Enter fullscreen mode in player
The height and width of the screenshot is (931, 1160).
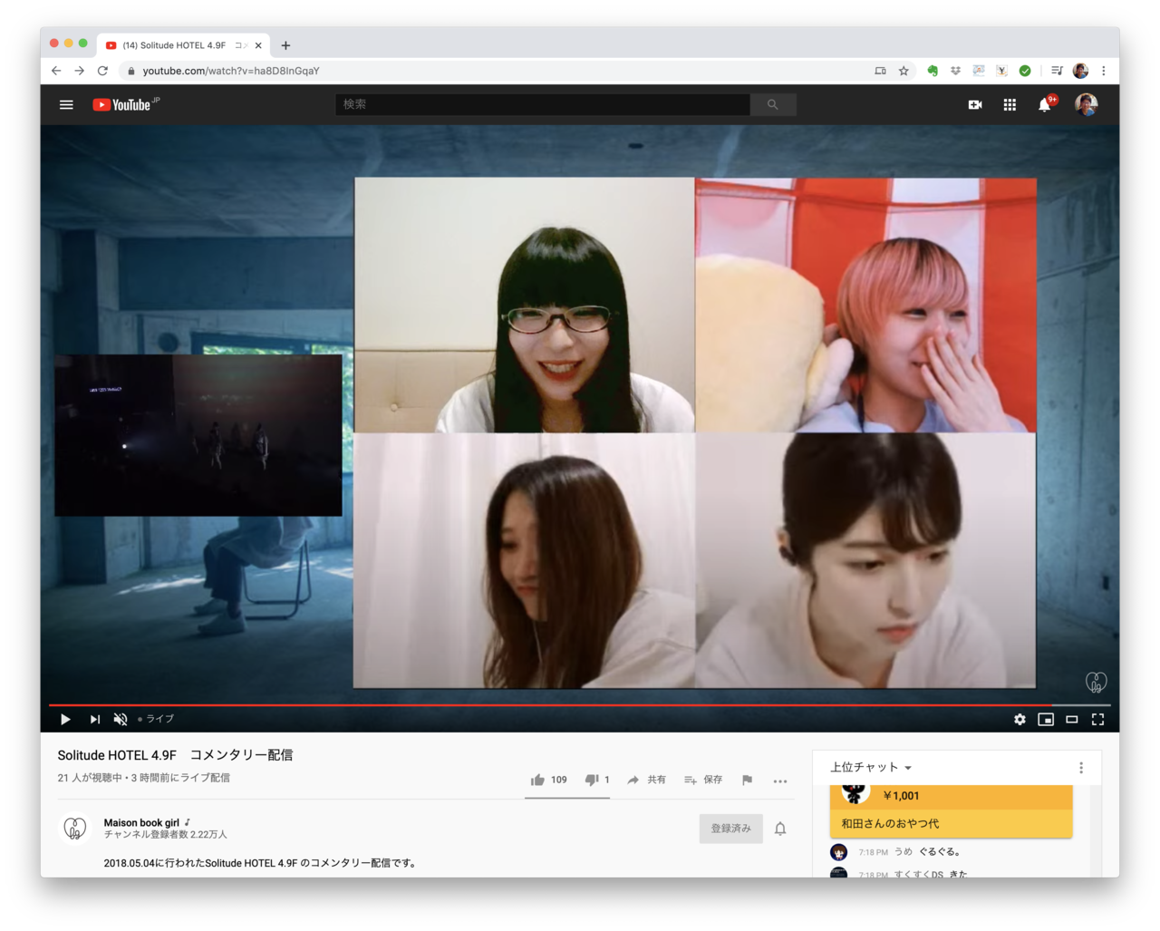click(x=1097, y=719)
